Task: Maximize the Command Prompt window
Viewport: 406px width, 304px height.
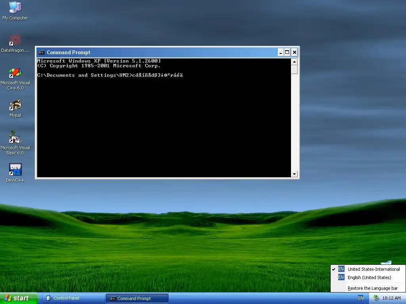Action: (x=287, y=53)
